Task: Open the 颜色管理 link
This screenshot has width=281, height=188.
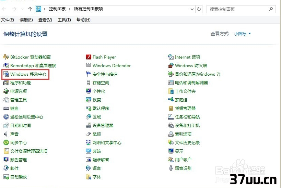Action: coord(19,160)
